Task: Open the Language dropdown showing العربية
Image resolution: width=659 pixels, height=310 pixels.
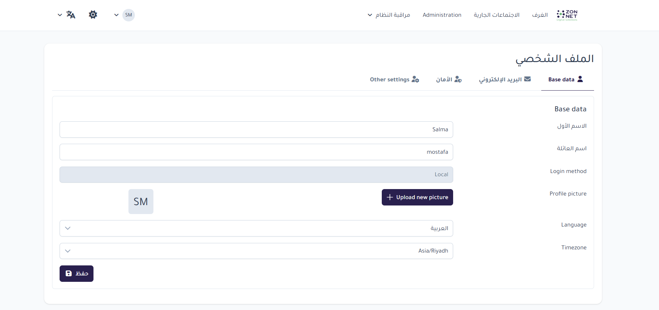Action: coord(256,228)
